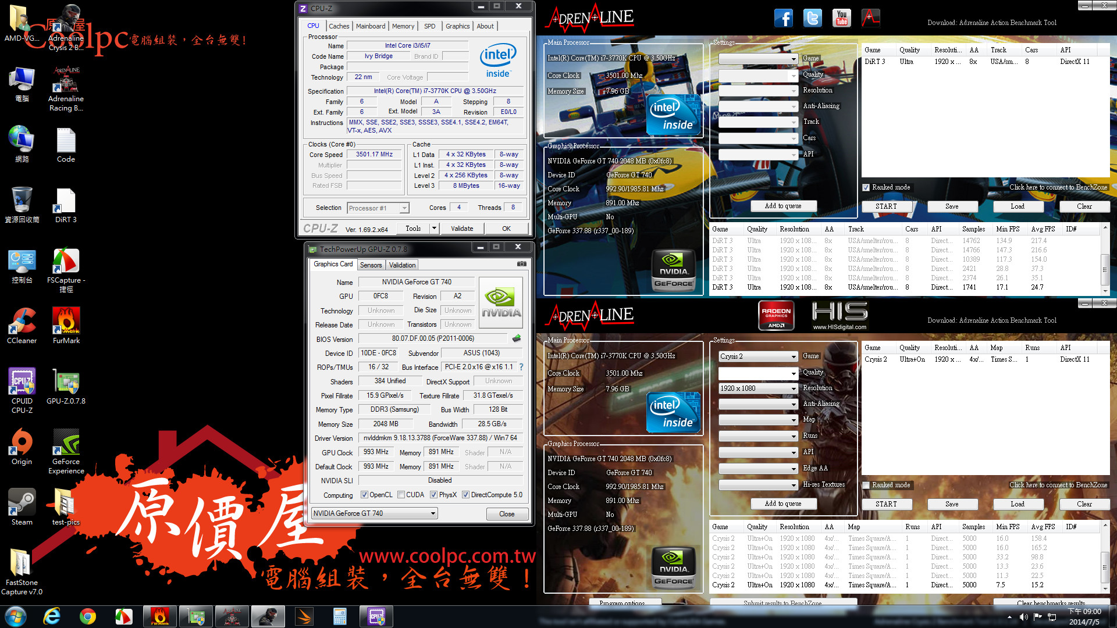Open the test-pics folder icon

point(66,506)
